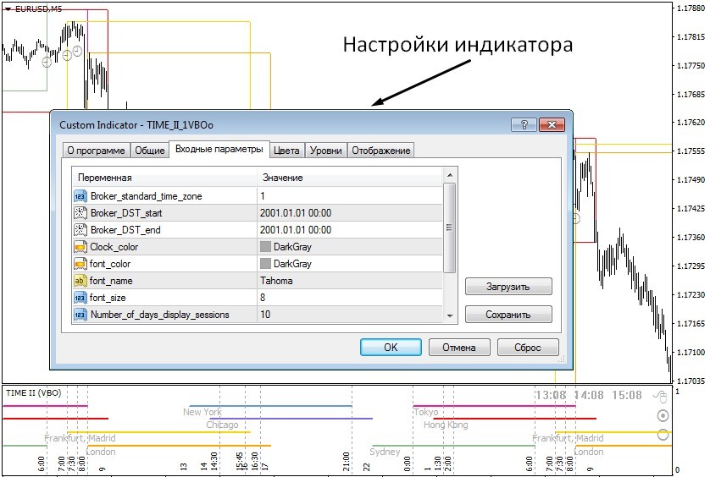Viewport: 710px width, 477px height.
Task: Click the Broker_standard_time_zone value 1
Action: (x=263, y=196)
